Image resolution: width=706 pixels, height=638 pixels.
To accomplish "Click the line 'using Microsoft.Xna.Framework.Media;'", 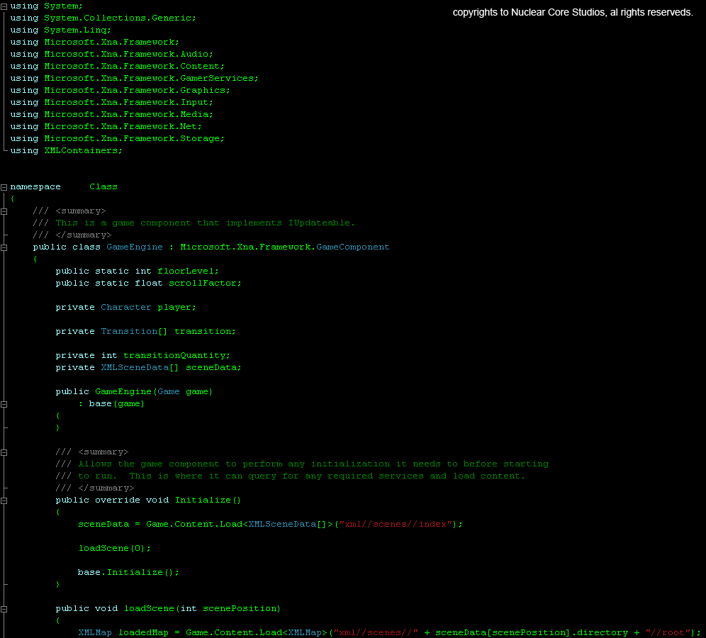I will coord(112,114).
